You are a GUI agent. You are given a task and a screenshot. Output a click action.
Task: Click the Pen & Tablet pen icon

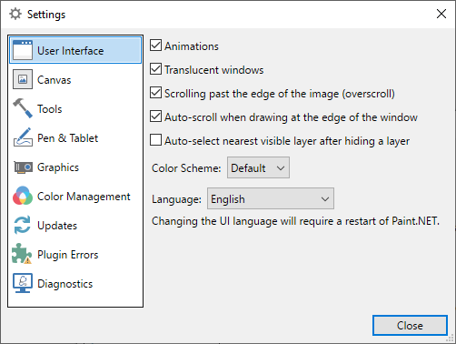(23, 137)
